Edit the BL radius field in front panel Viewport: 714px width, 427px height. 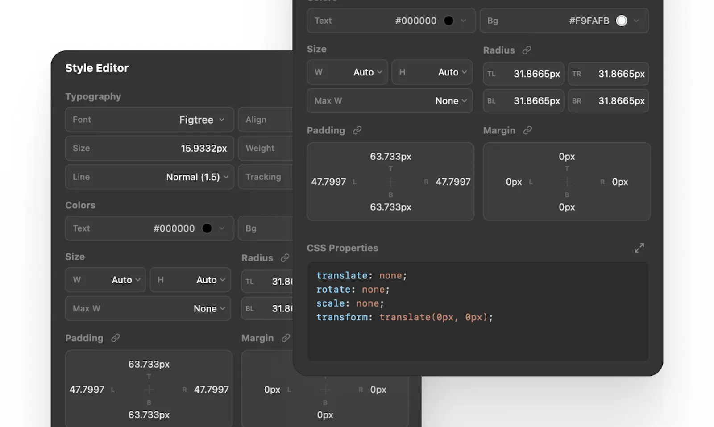point(523,101)
